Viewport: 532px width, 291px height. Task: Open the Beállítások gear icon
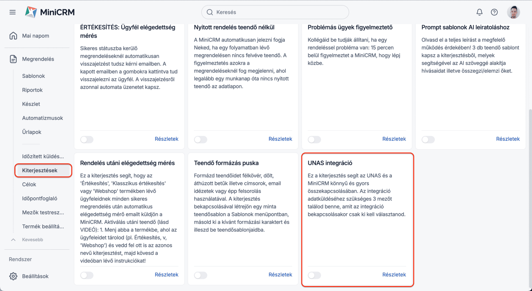(x=13, y=276)
